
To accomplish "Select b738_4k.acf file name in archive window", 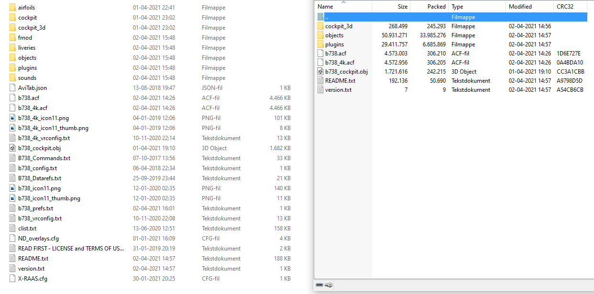I will (x=340, y=63).
